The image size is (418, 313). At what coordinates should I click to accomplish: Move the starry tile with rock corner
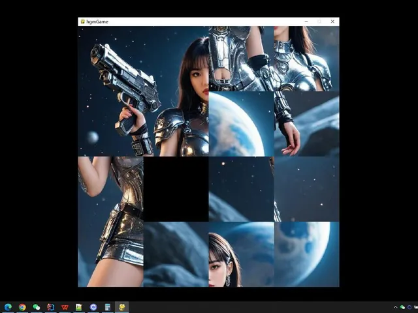[x=241, y=189]
